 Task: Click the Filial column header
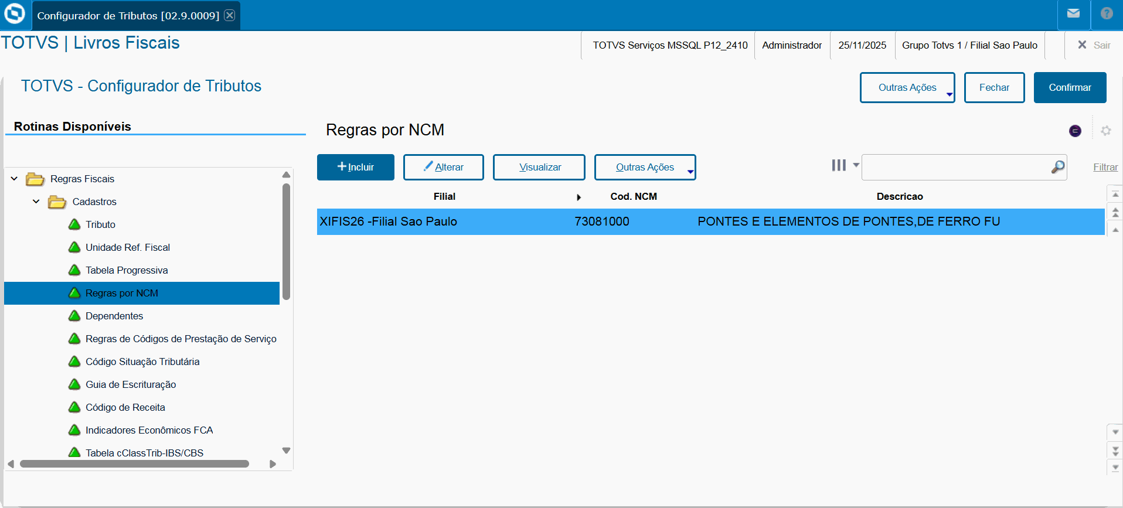tap(444, 196)
